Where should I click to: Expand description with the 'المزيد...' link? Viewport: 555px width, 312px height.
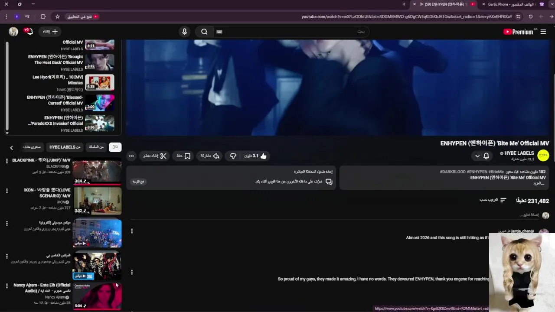pos(539,183)
